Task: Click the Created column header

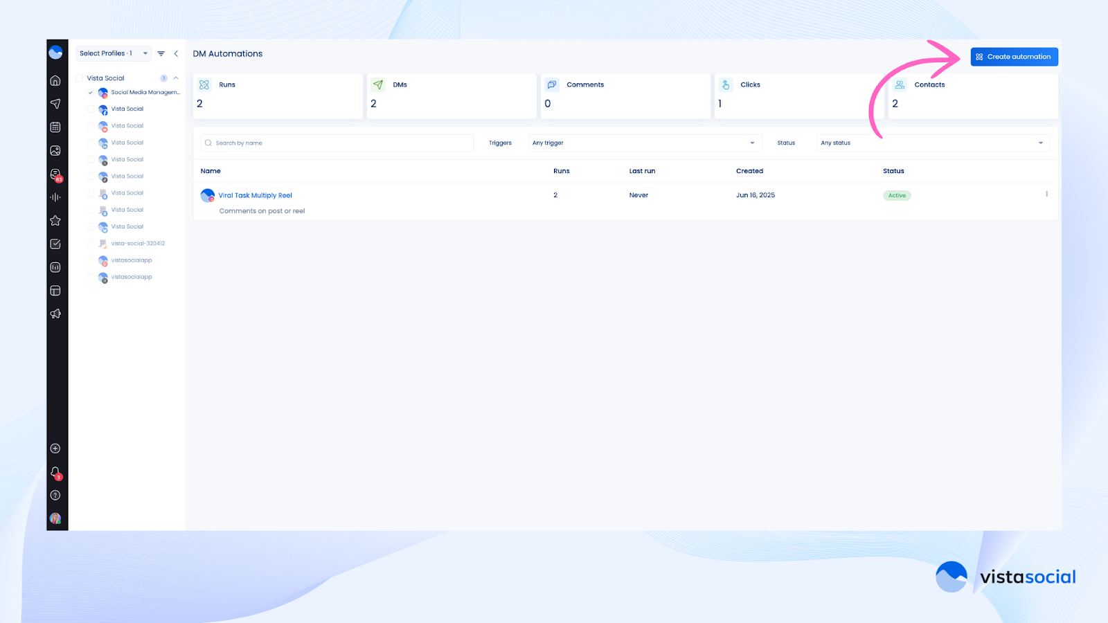Action: [749, 171]
